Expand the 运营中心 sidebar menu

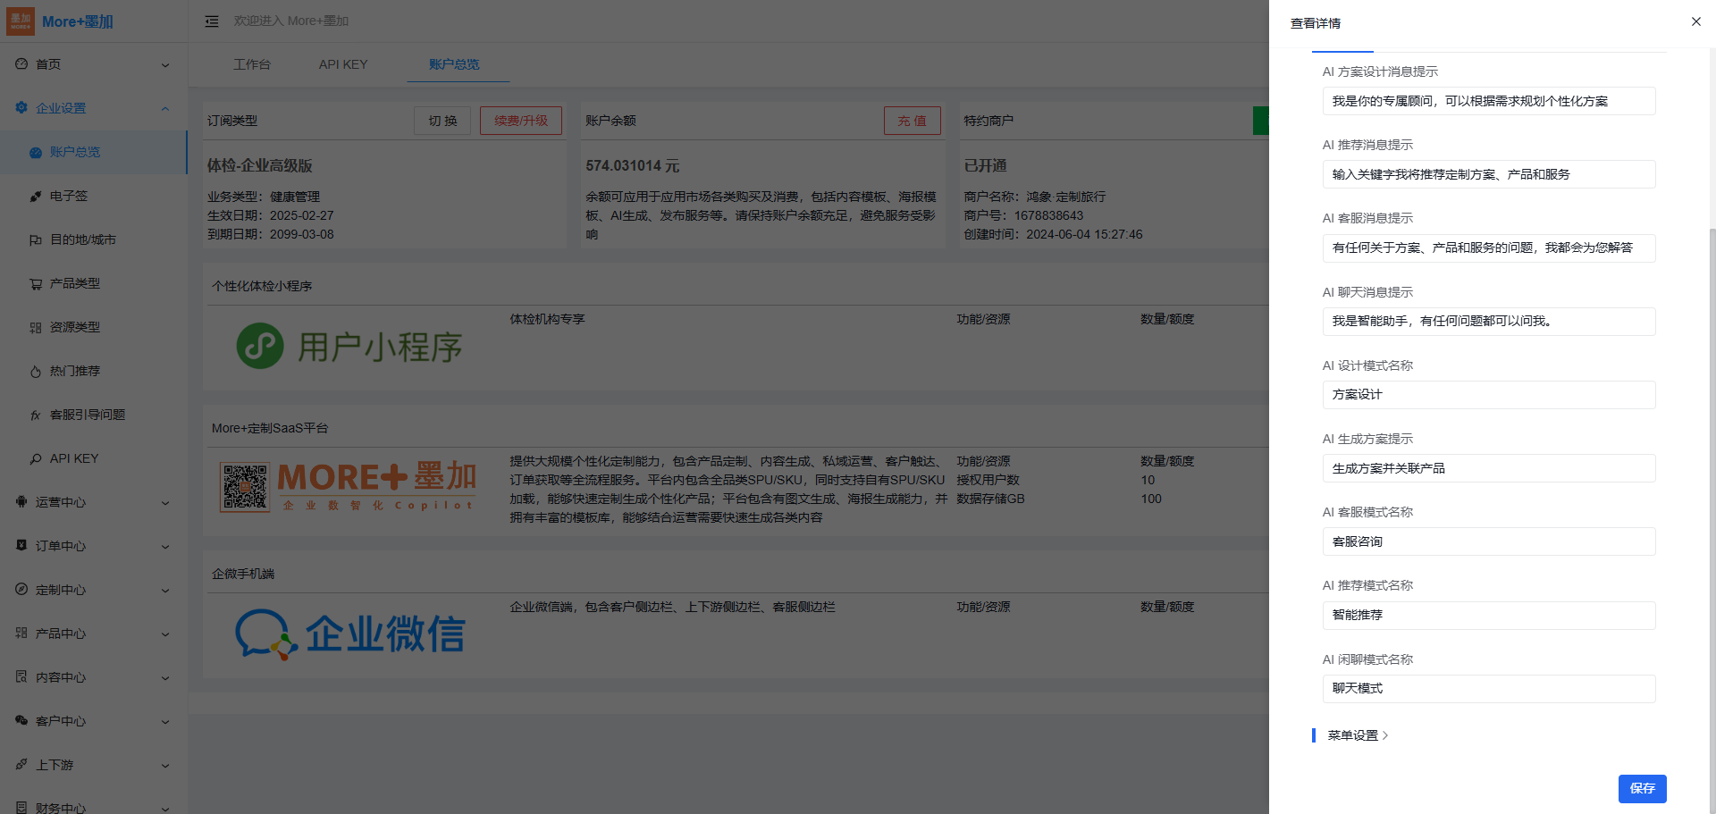[x=94, y=502]
